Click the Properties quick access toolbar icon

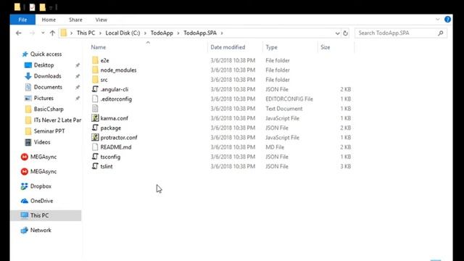[32, 7]
